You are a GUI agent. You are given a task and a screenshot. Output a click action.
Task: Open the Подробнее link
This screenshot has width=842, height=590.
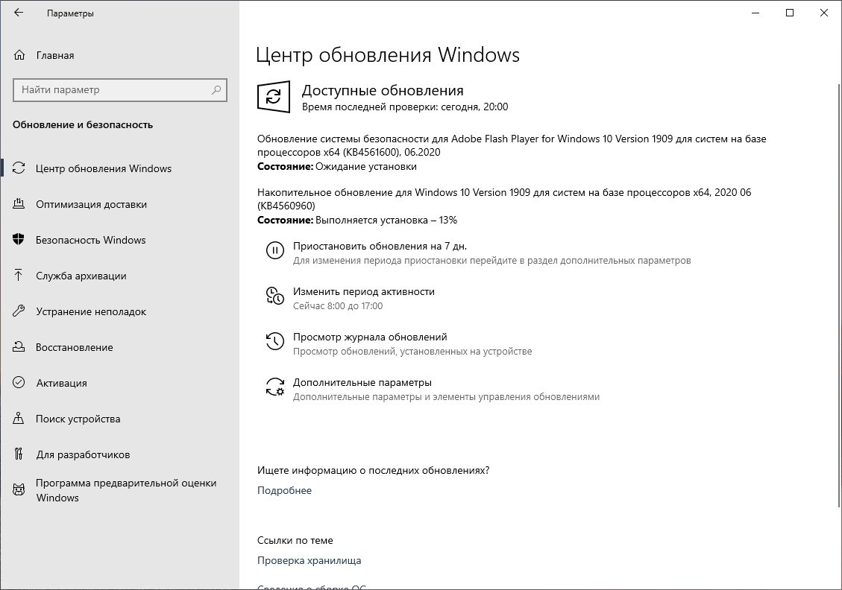[x=284, y=490]
